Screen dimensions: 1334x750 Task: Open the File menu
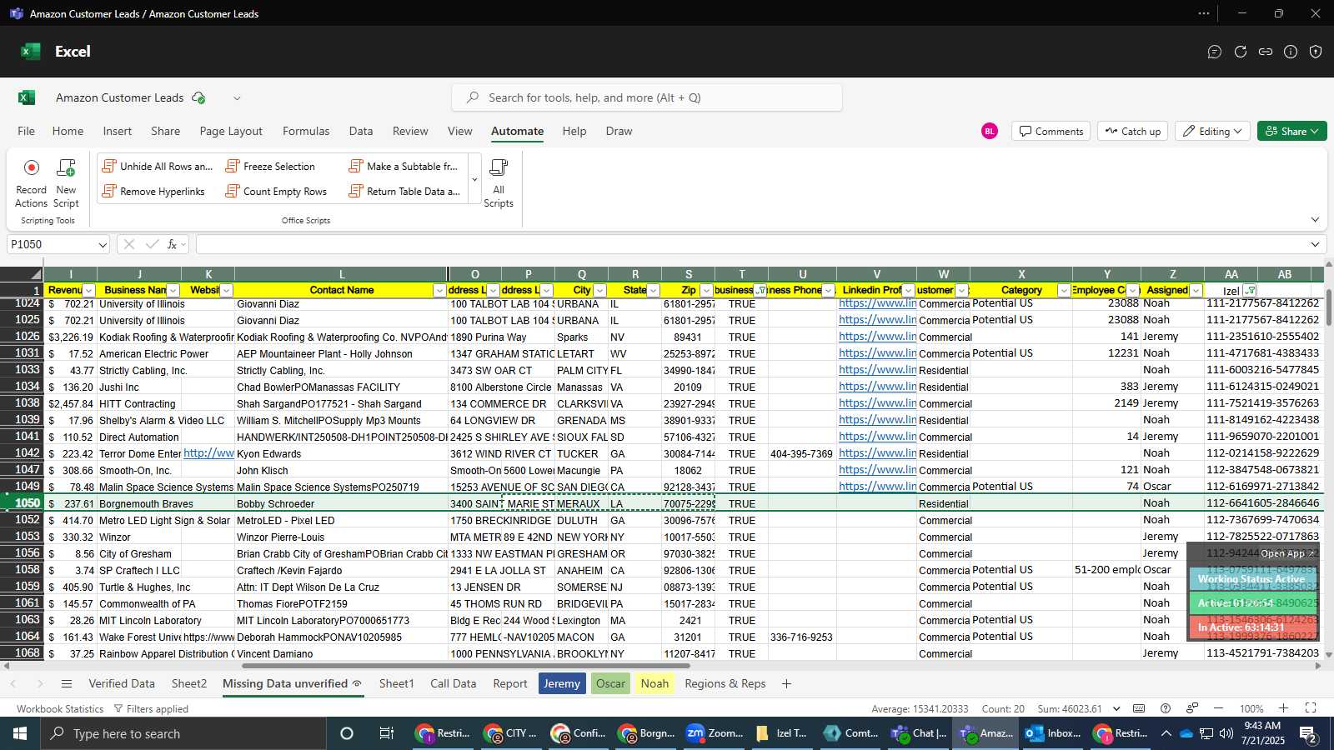tap(27, 131)
